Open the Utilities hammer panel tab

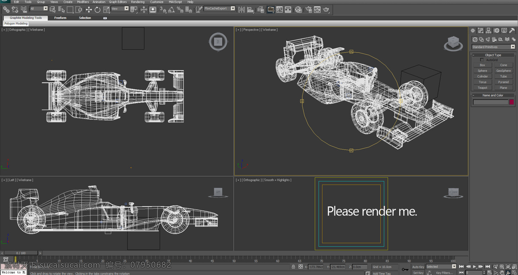(x=512, y=31)
